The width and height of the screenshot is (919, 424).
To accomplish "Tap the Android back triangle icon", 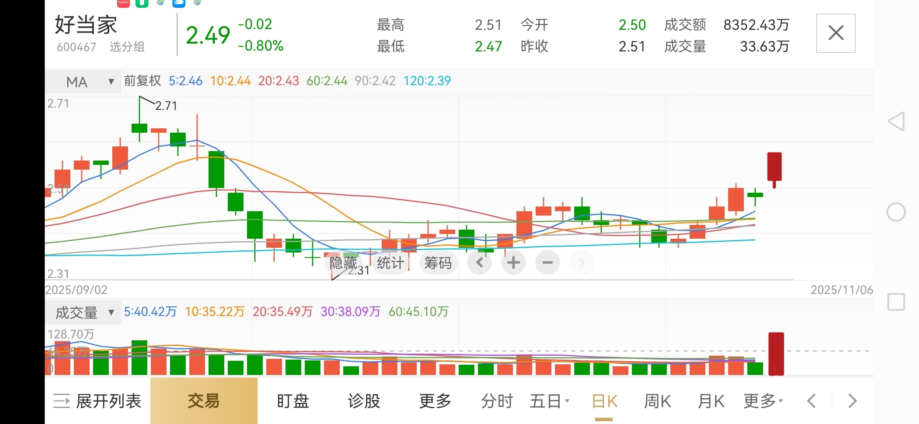I will [896, 121].
